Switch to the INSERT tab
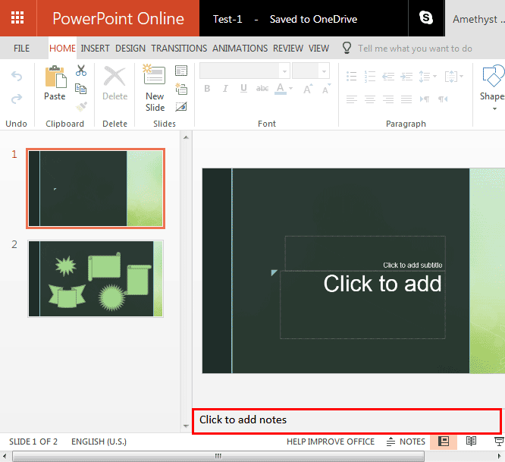505x462 pixels. 95,49
